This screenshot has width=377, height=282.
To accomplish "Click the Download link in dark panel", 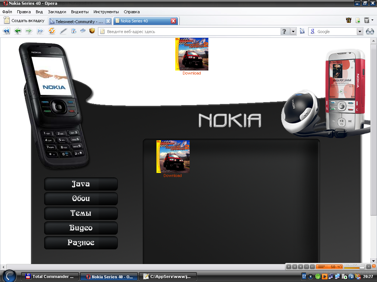I will pos(173,176).
